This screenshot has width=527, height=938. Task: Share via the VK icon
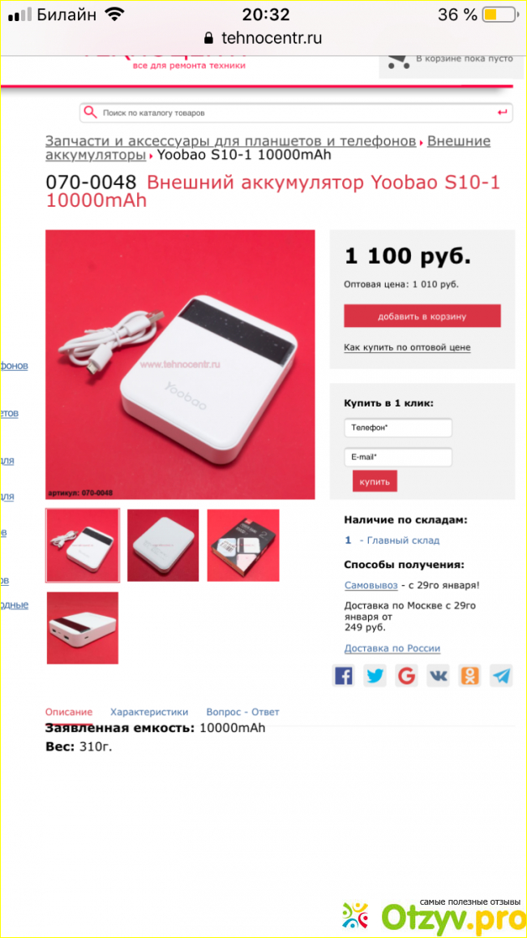[x=438, y=675]
